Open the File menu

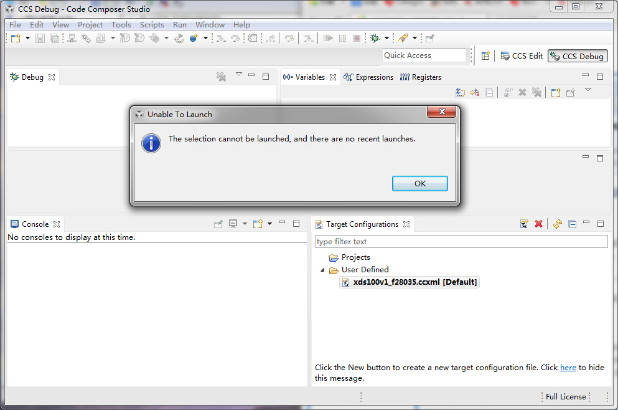pos(15,24)
